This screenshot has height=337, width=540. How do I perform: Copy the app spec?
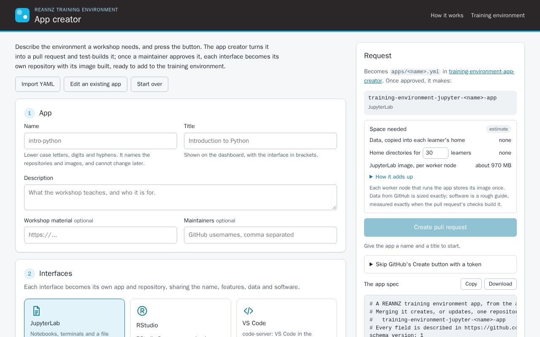(x=471, y=284)
